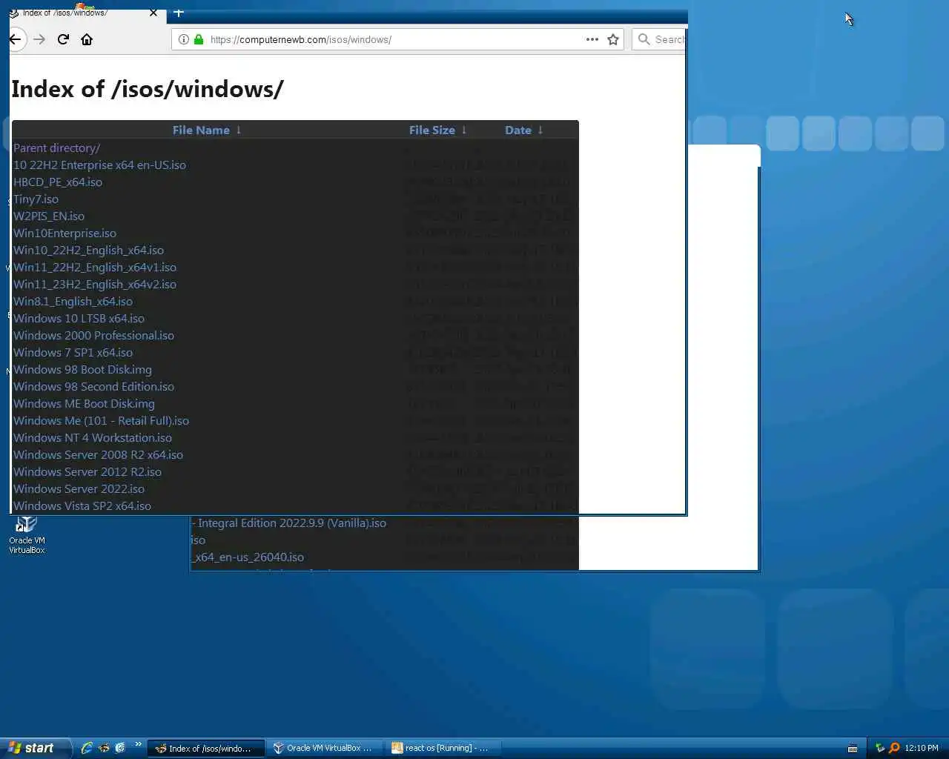Click Windows NT 4 Workstation.iso link
Screen dimensions: 949x759
pyautogui.click(x=93, y=438)
